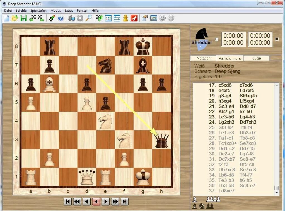285x211 pixels.
Task: Switch to the Notation tab
Action: [203, 58]
